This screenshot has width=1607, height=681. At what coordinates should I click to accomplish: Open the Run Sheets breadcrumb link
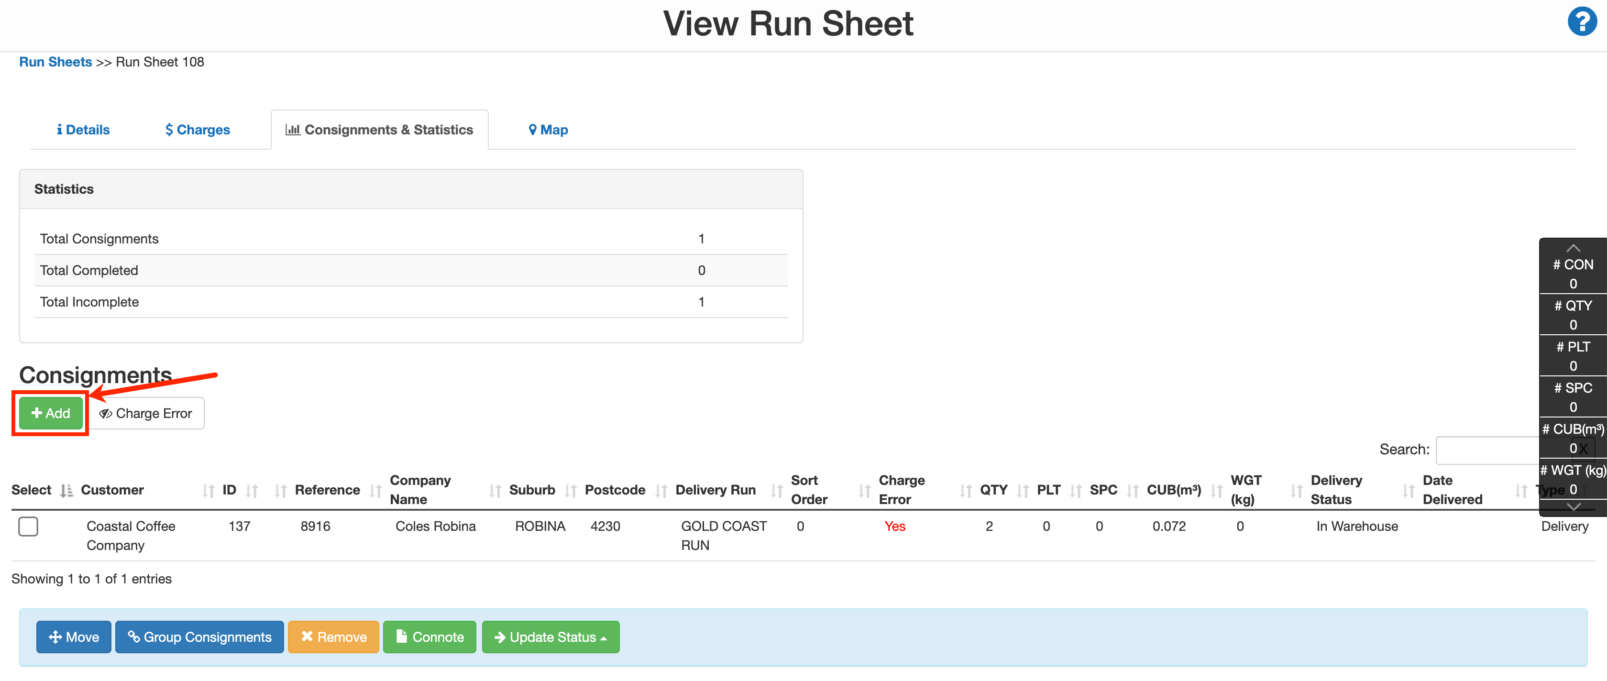(x=55, y=62)
